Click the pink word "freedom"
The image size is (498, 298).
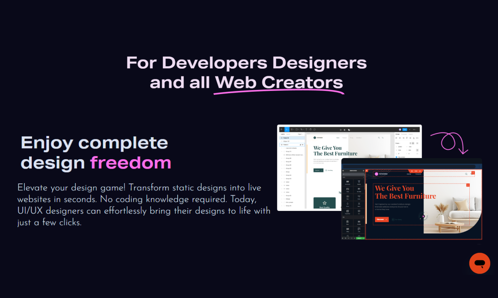coord(131,163)
